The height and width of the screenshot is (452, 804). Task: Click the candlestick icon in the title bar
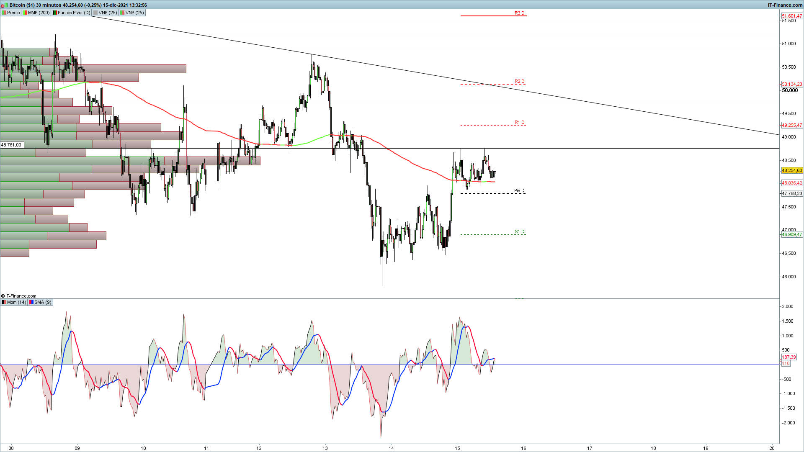tap(4, 5)
